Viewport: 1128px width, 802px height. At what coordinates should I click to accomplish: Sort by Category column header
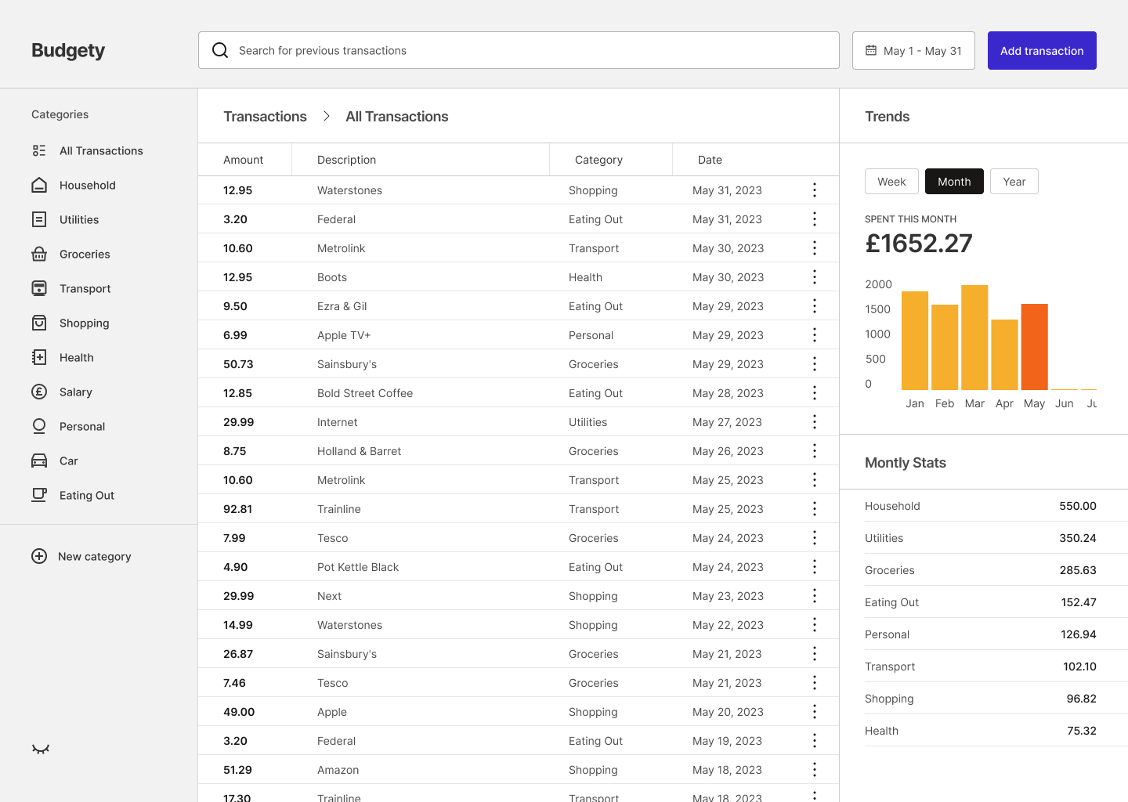click(598, 159)
